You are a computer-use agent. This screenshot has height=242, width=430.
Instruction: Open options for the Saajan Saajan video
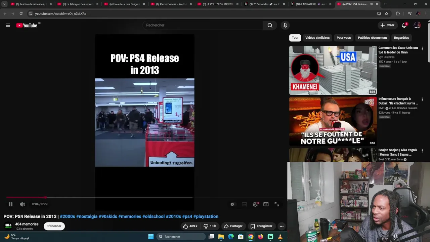pos(422,151)
